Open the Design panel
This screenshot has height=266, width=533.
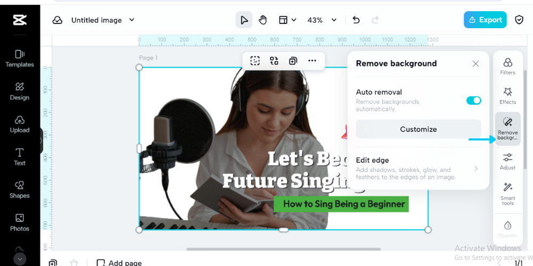click(20, 92)
